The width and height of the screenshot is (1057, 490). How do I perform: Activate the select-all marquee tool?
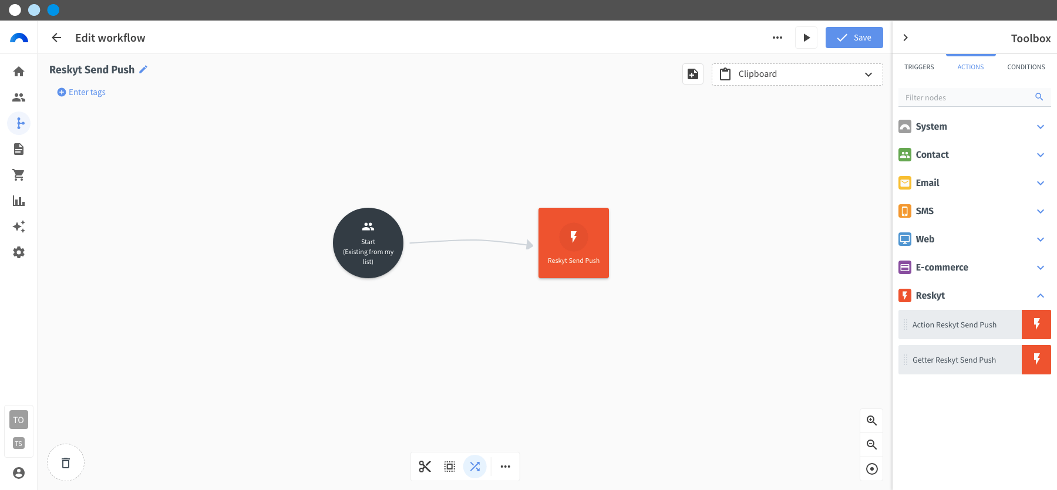450,467
